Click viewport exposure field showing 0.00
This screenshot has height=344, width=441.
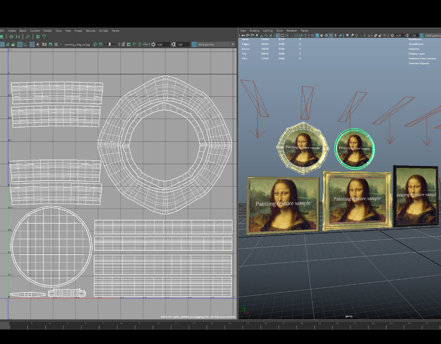click(x=399, y=35)
